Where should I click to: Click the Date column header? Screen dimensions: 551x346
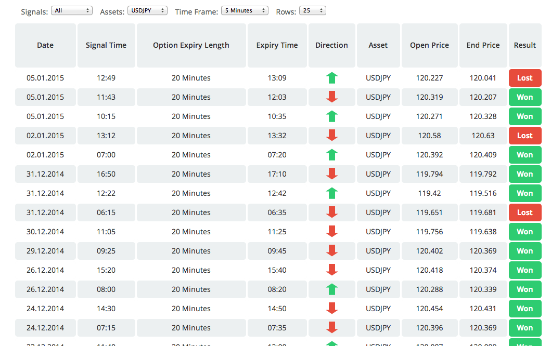point(45,45)
